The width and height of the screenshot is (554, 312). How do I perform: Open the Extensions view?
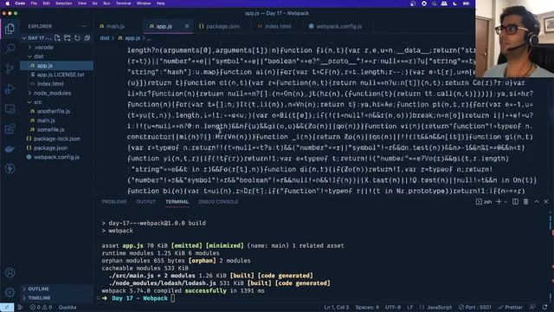tap(10, 129)
